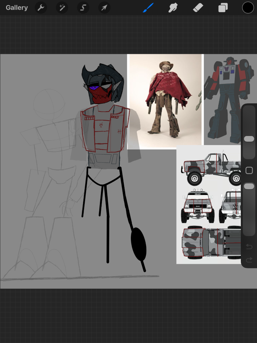Image resolution: width=257 pixels, height=343 pixels.
Task: Tap the poncho gunslinger reference photo
Action: [166, 102]
